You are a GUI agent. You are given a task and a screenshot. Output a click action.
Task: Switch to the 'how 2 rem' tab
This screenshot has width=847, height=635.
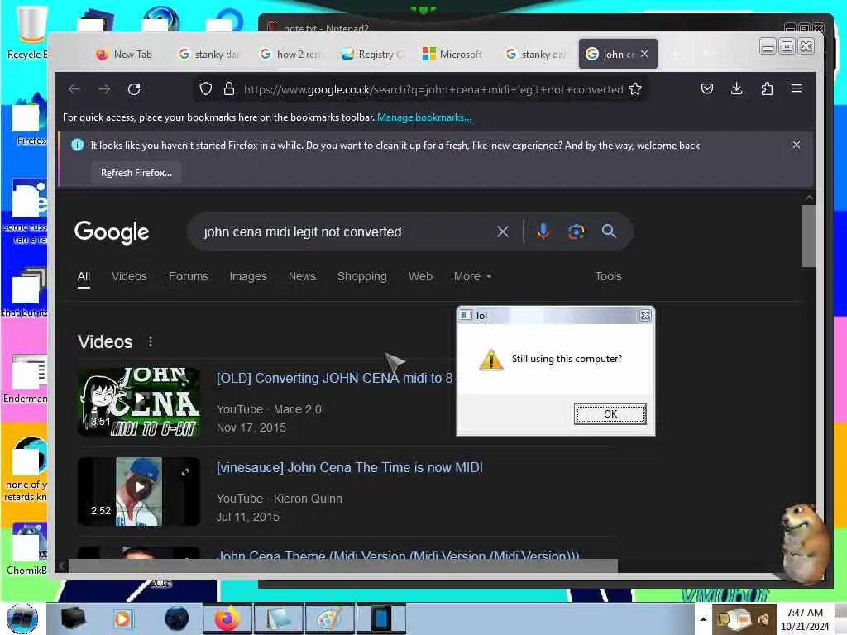[x=290, y=54]
